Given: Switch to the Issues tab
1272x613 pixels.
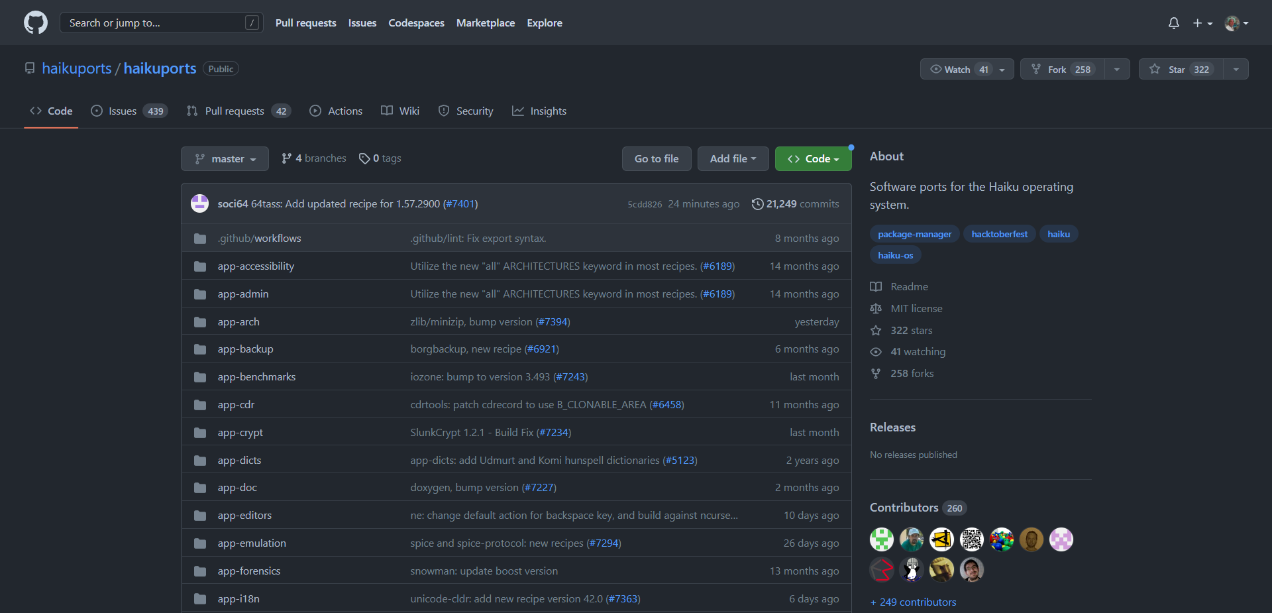Looking at the screenshot, I should [129, 111].
